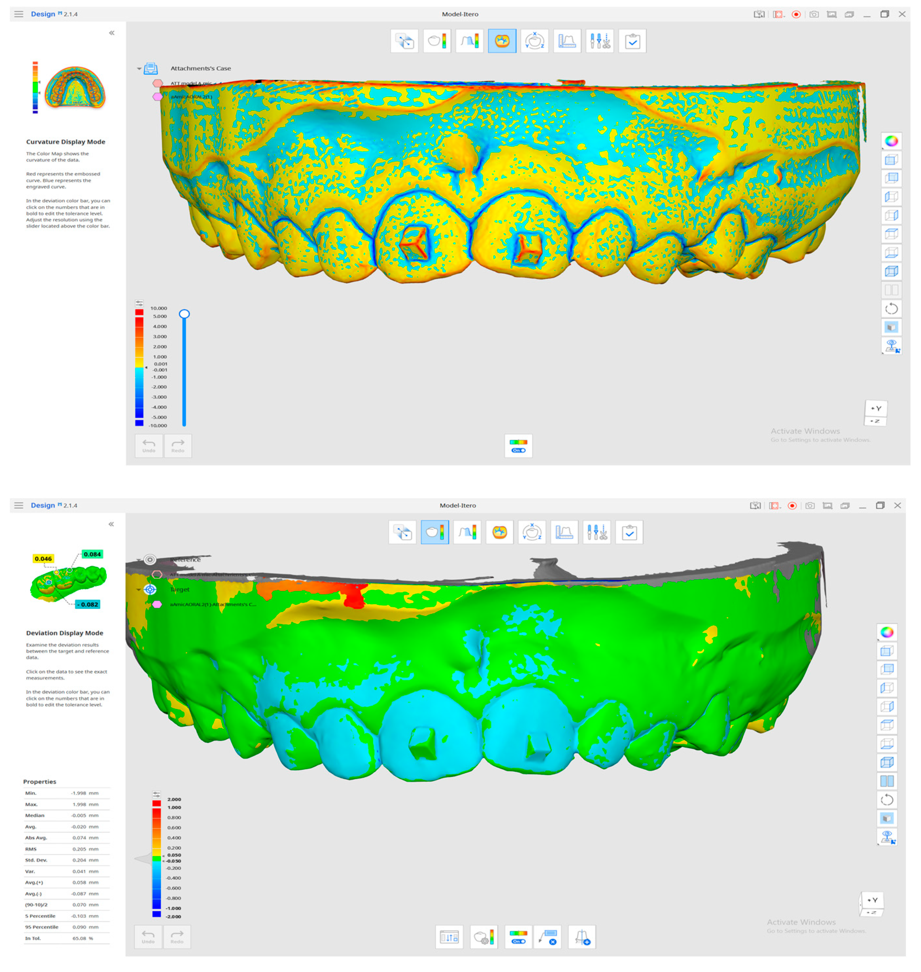Open Deviation Display mode in top window toolbar
921x972 pixels.
click(x=437, y=41)
